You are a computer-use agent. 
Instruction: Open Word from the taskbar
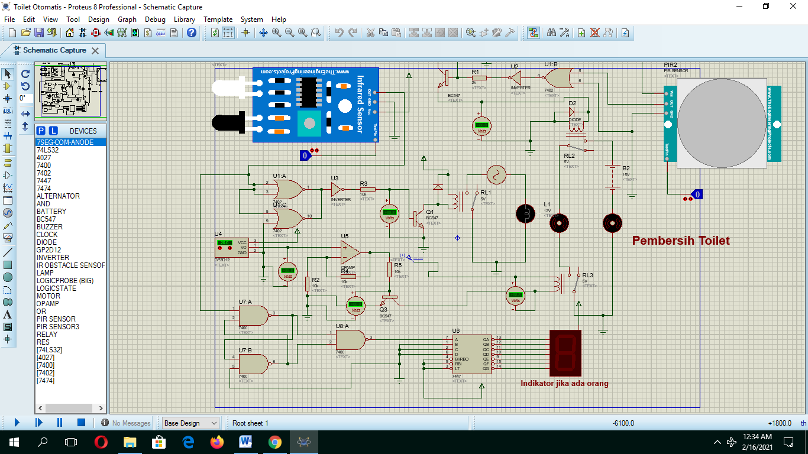[x=246, y=442]
